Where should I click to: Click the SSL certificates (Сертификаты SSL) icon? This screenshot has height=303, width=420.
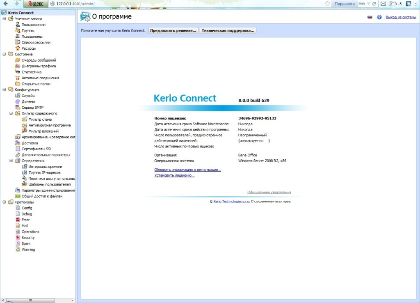point(18,149)
